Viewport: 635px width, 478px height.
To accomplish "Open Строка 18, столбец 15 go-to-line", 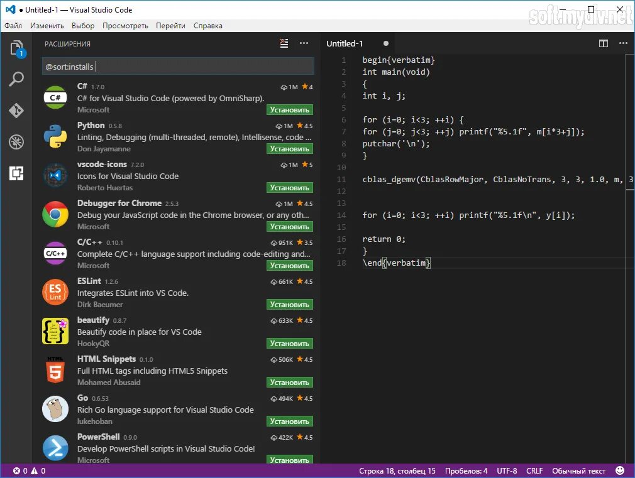I will click(397, 470).
